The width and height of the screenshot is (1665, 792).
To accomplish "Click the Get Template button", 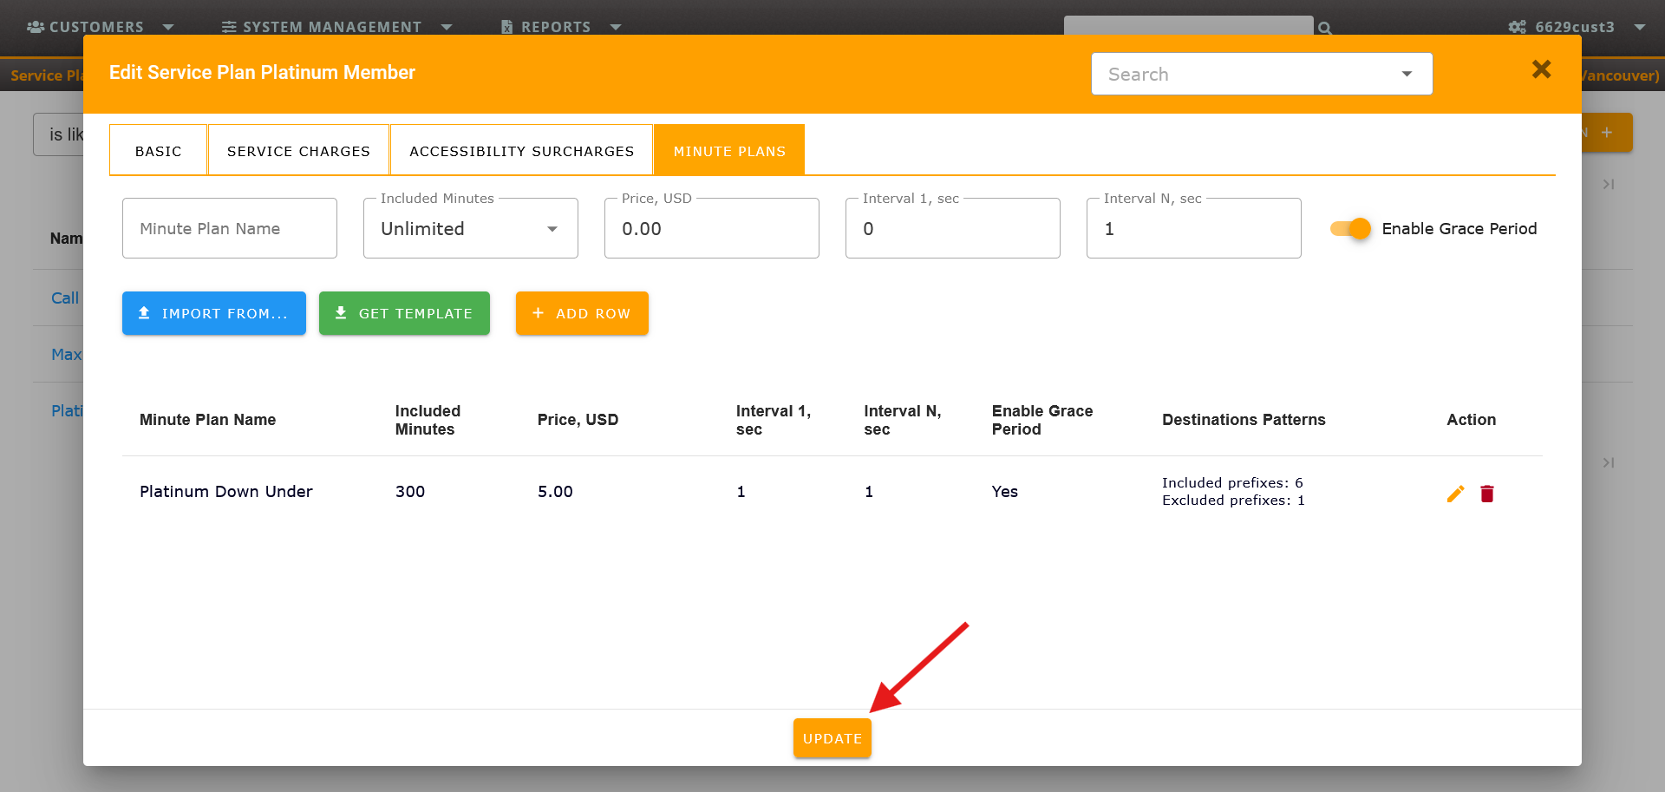I will (x=404, y=313).
